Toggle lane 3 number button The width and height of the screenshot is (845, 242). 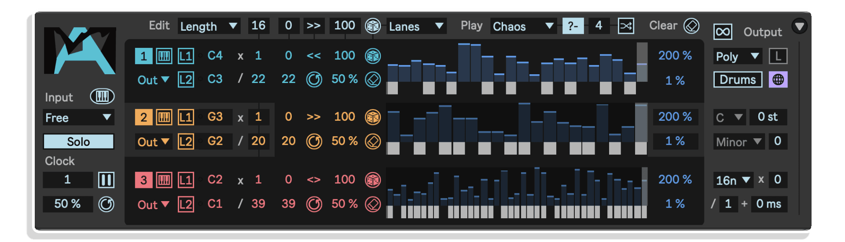143,180
